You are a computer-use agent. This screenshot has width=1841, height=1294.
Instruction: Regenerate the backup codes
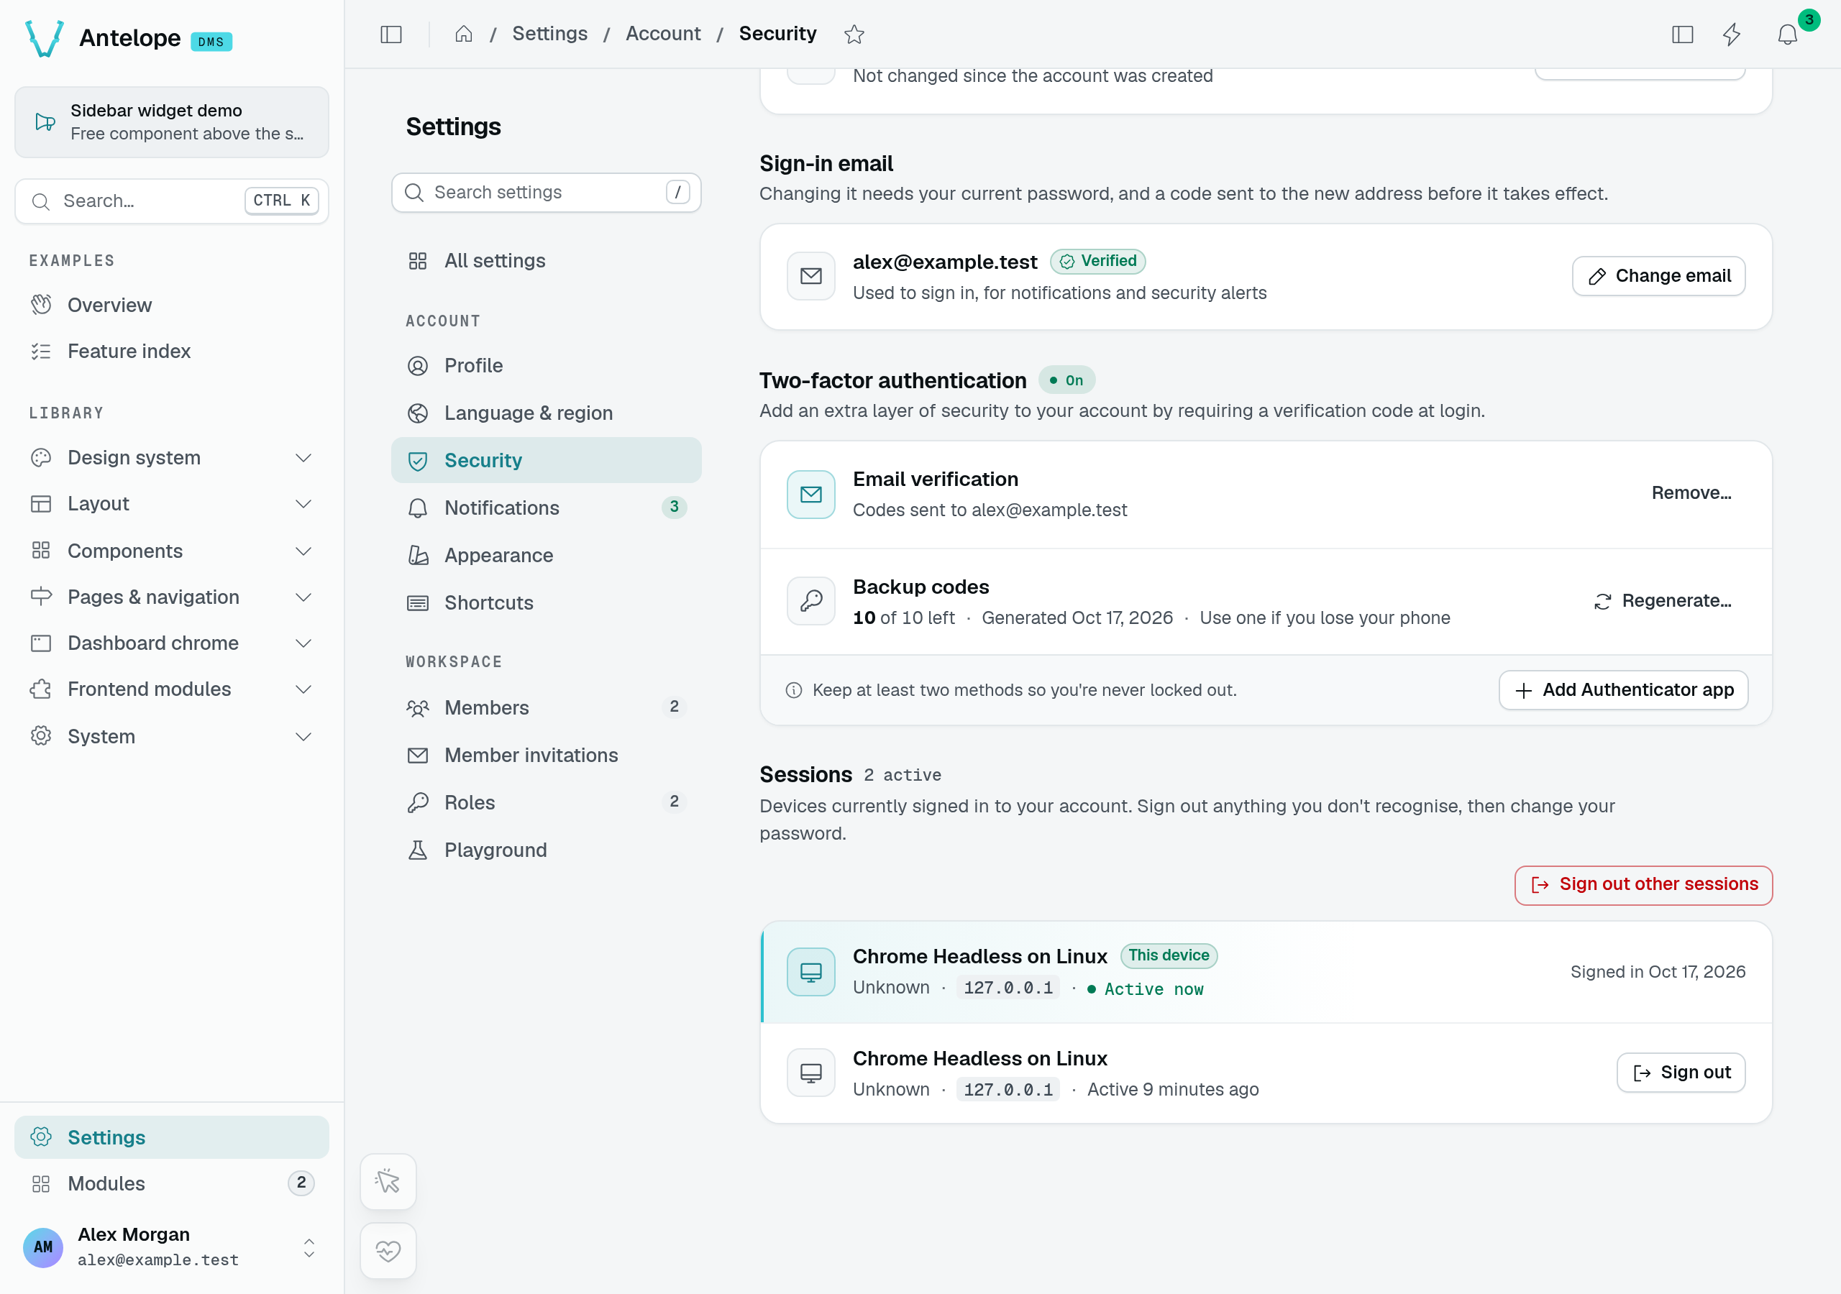[1662, 600]
